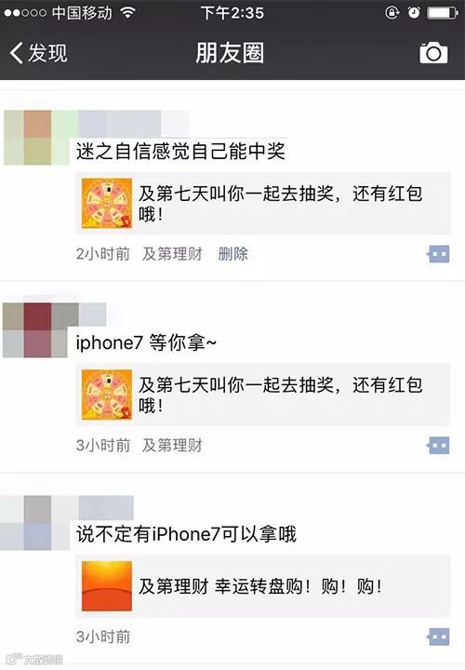This screenshot has height=670, width=465.
Task: Tap orange thumbnail in third post
Action: click(107, 586)
